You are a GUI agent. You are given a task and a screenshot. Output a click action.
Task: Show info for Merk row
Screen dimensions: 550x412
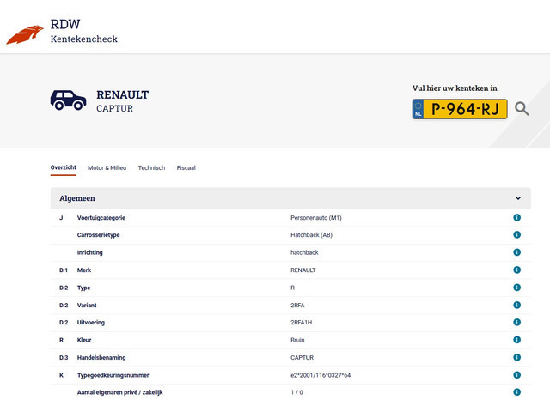pos(517,270)
